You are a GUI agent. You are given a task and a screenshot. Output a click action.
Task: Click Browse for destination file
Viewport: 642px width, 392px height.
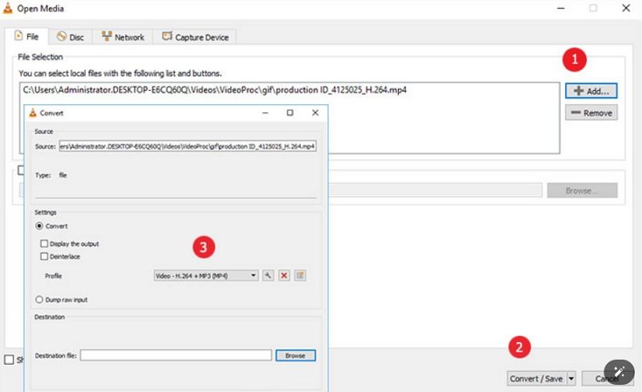tap(295, 356)
